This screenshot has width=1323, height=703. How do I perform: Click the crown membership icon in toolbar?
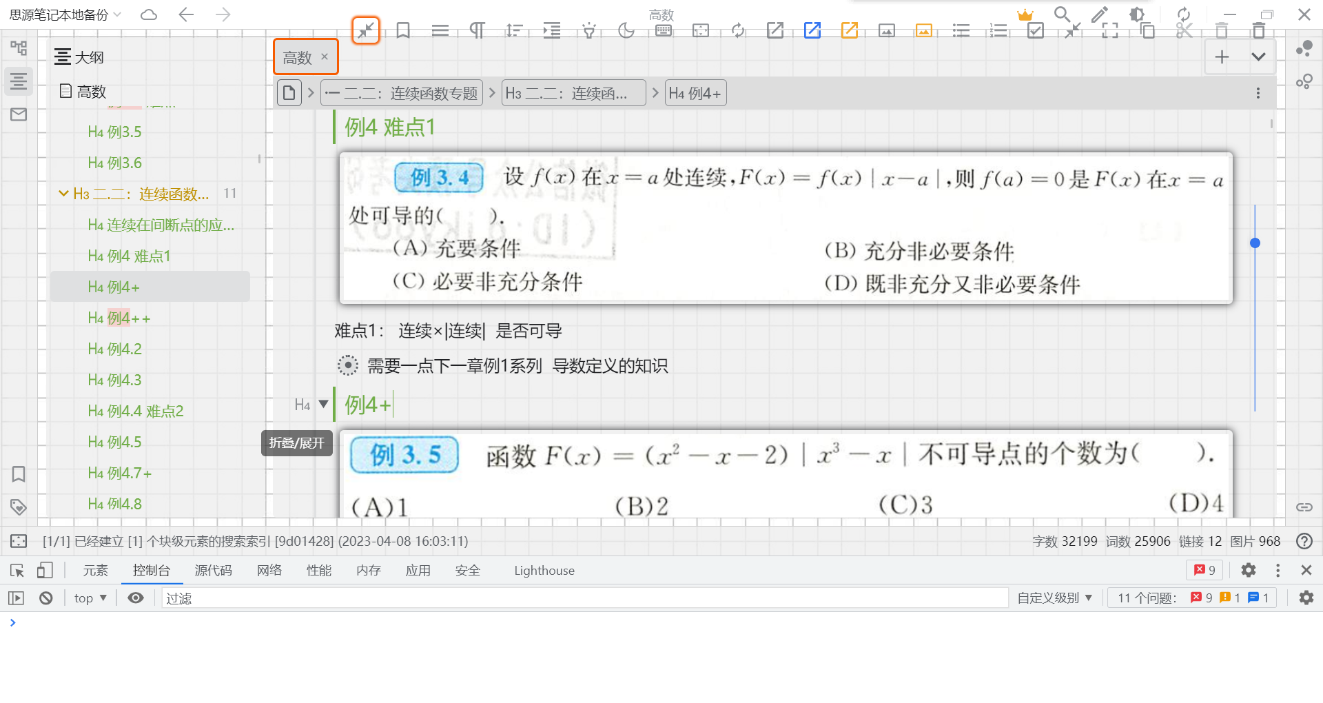(x=1025, y=14)
